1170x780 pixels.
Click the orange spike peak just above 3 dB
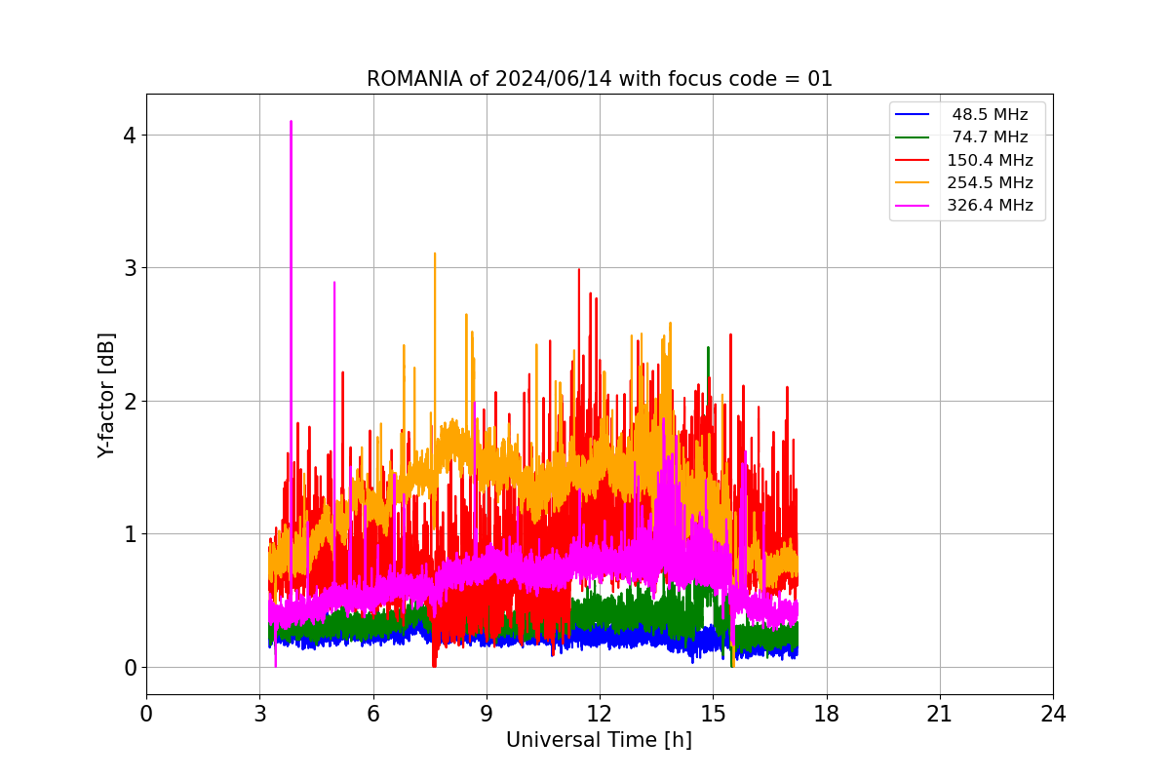pos(435,253)
